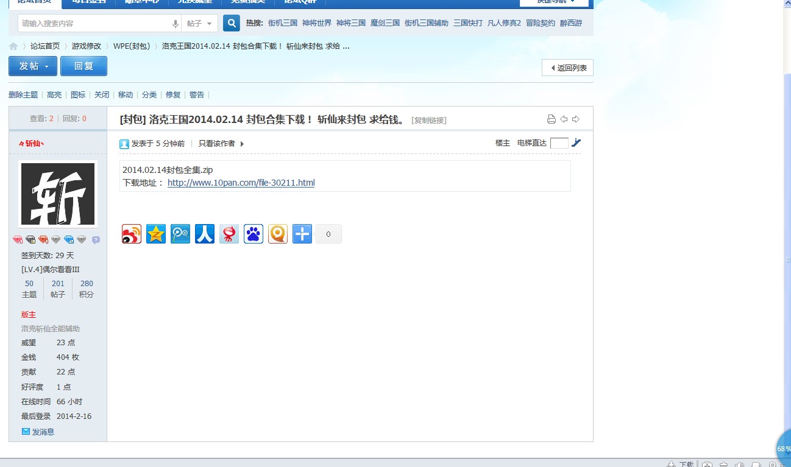
Task: Click the microphone voice search icon
Action: [x=176, y=24]
